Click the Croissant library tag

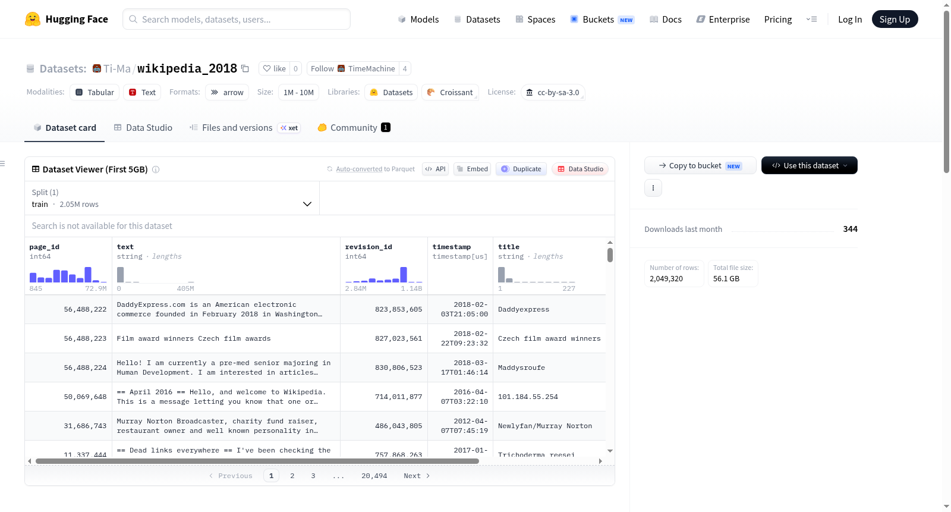[450, 92]
